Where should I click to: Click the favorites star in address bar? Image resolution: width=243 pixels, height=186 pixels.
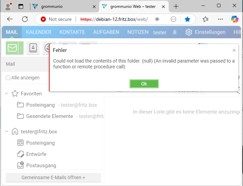(187, 19)
